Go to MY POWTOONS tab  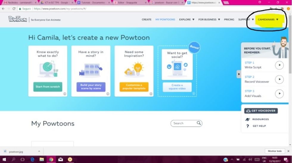pos(165,20)
